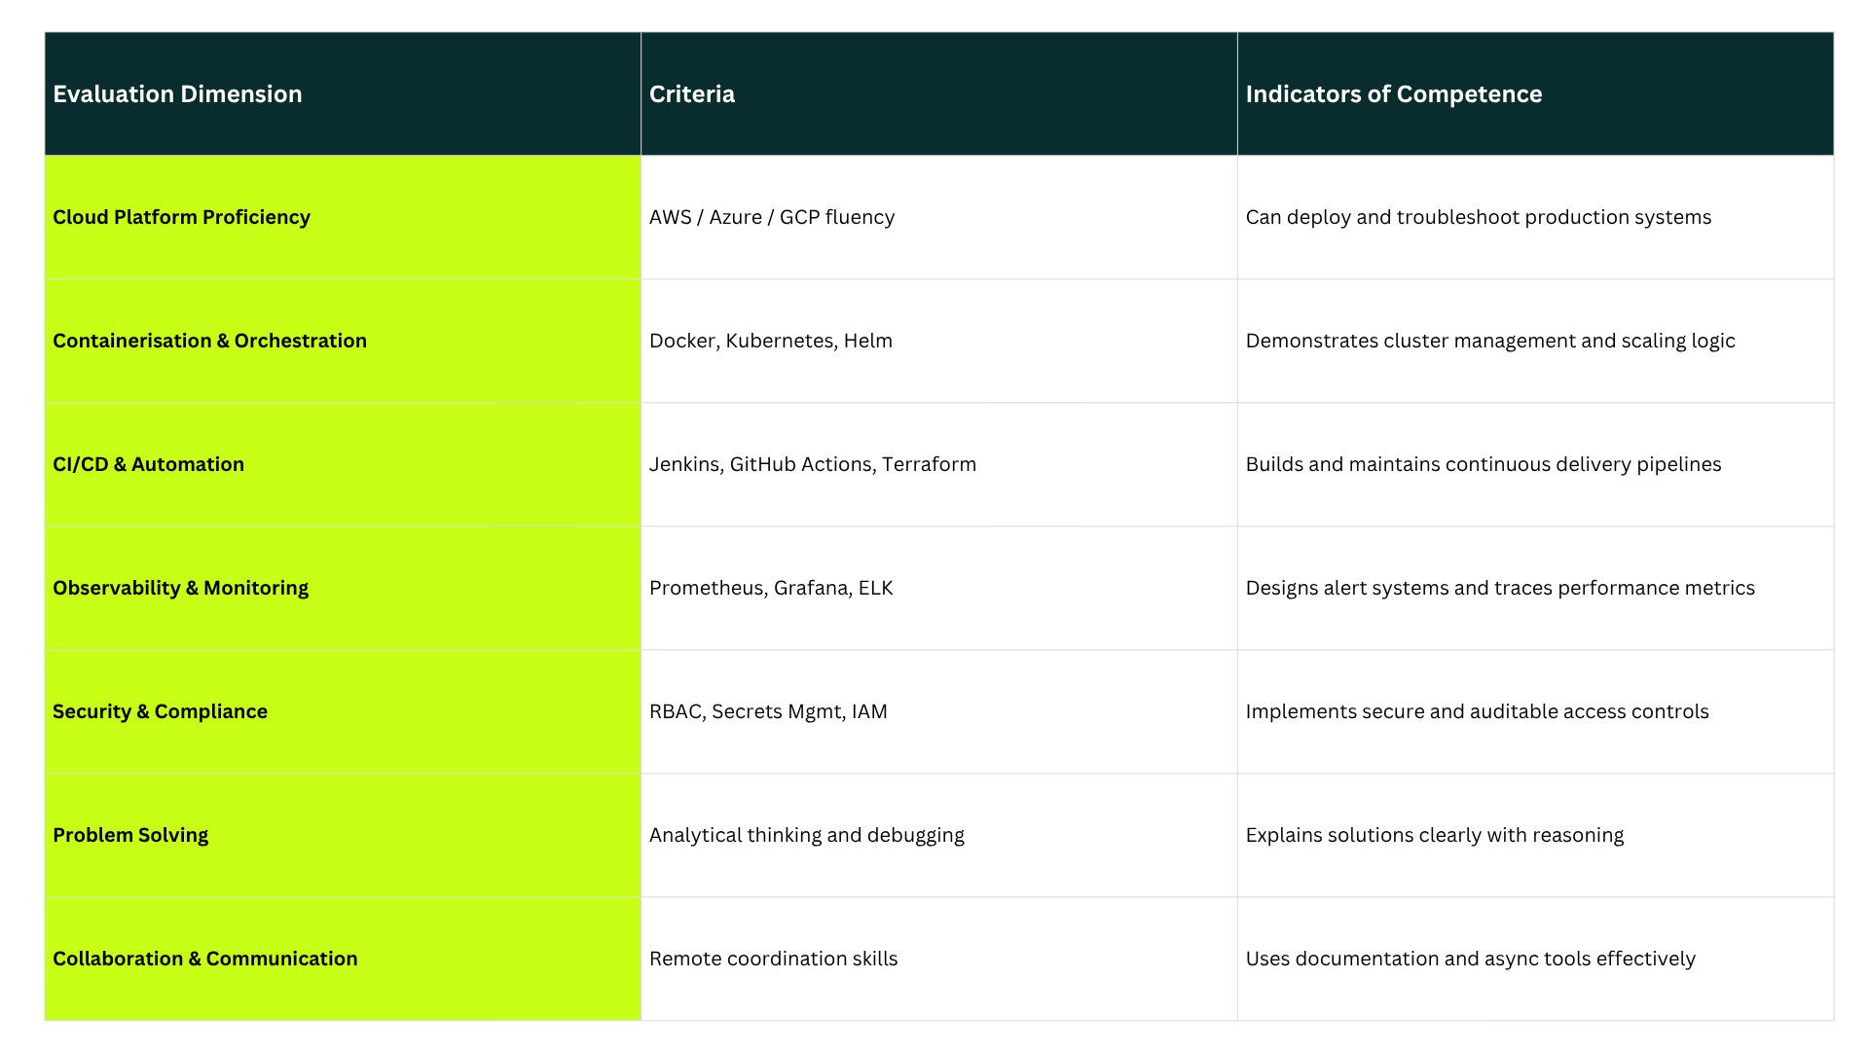The width and height of the screenshot is (1869, 1051).
Task: Click the Jenkins, GitHub Actions, Terraform cell
Action: pyautogui.click(x=812, y=464)
